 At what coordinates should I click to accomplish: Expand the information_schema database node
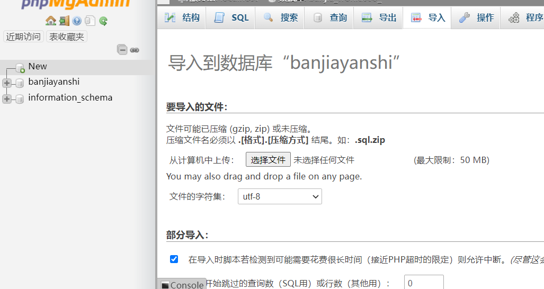[7, 98]
